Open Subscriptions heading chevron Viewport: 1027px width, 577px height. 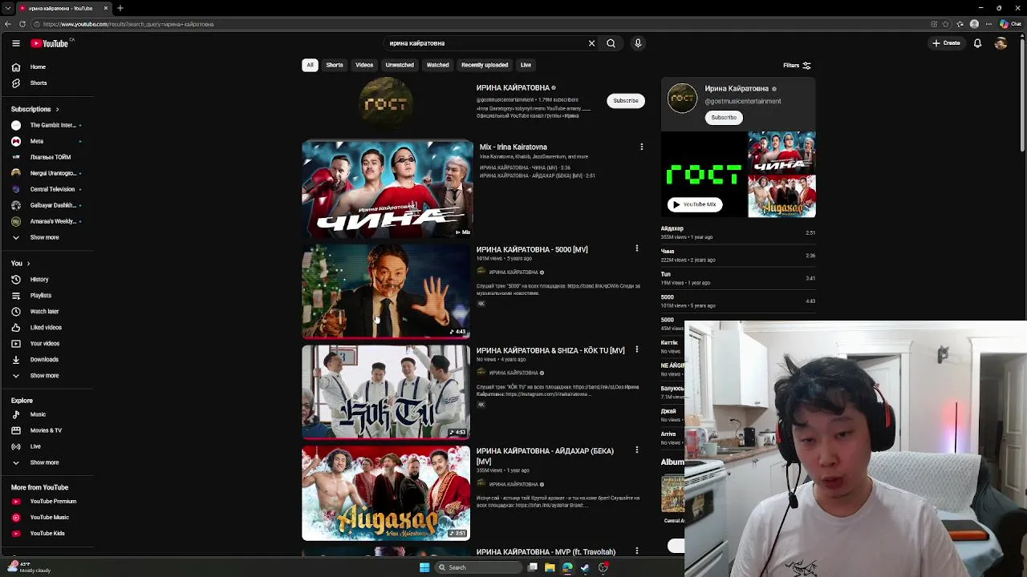(x=57, y=109)
